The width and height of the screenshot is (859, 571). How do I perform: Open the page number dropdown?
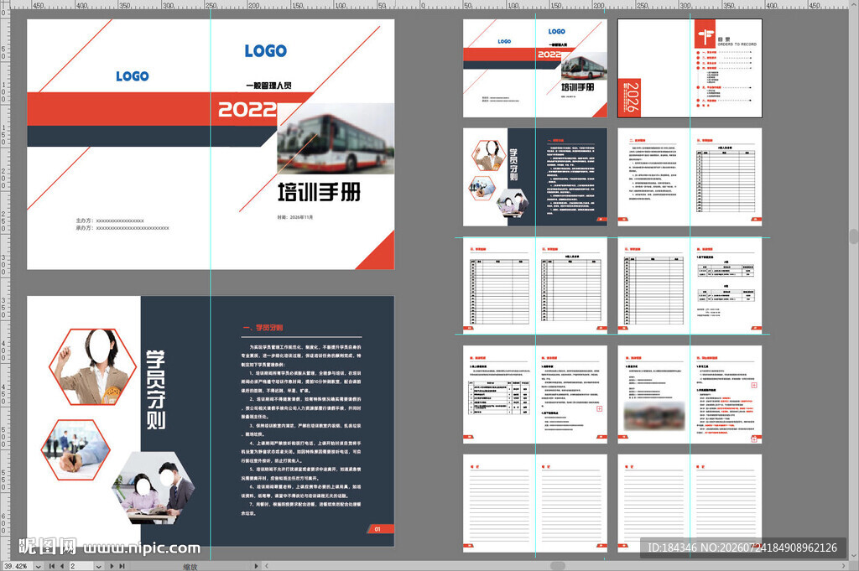(98, 566)
